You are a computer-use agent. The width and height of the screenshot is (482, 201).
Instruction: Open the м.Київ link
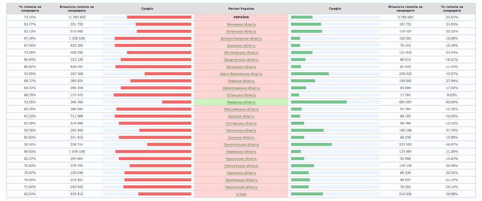pos(241,194)
